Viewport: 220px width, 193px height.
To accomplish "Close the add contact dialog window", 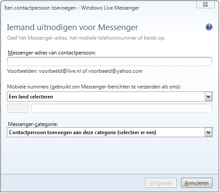I will pyautogui.click(x=206, y=4).
